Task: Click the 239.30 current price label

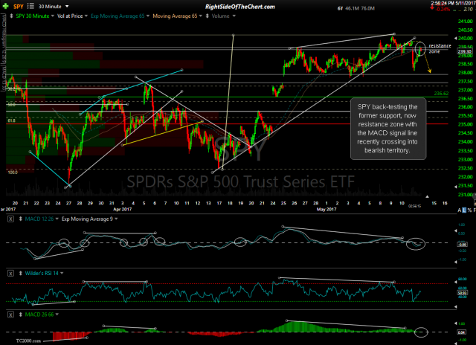Action: [x=465, y=51]
